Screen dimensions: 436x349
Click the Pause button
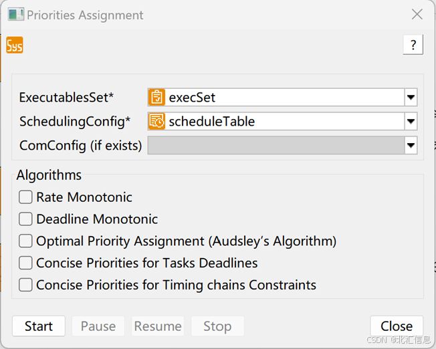98,326
